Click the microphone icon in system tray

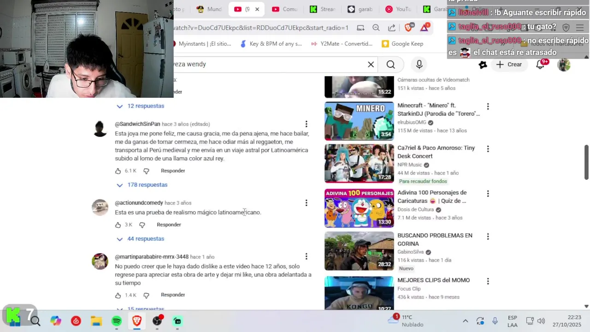[x=495, y=321]
